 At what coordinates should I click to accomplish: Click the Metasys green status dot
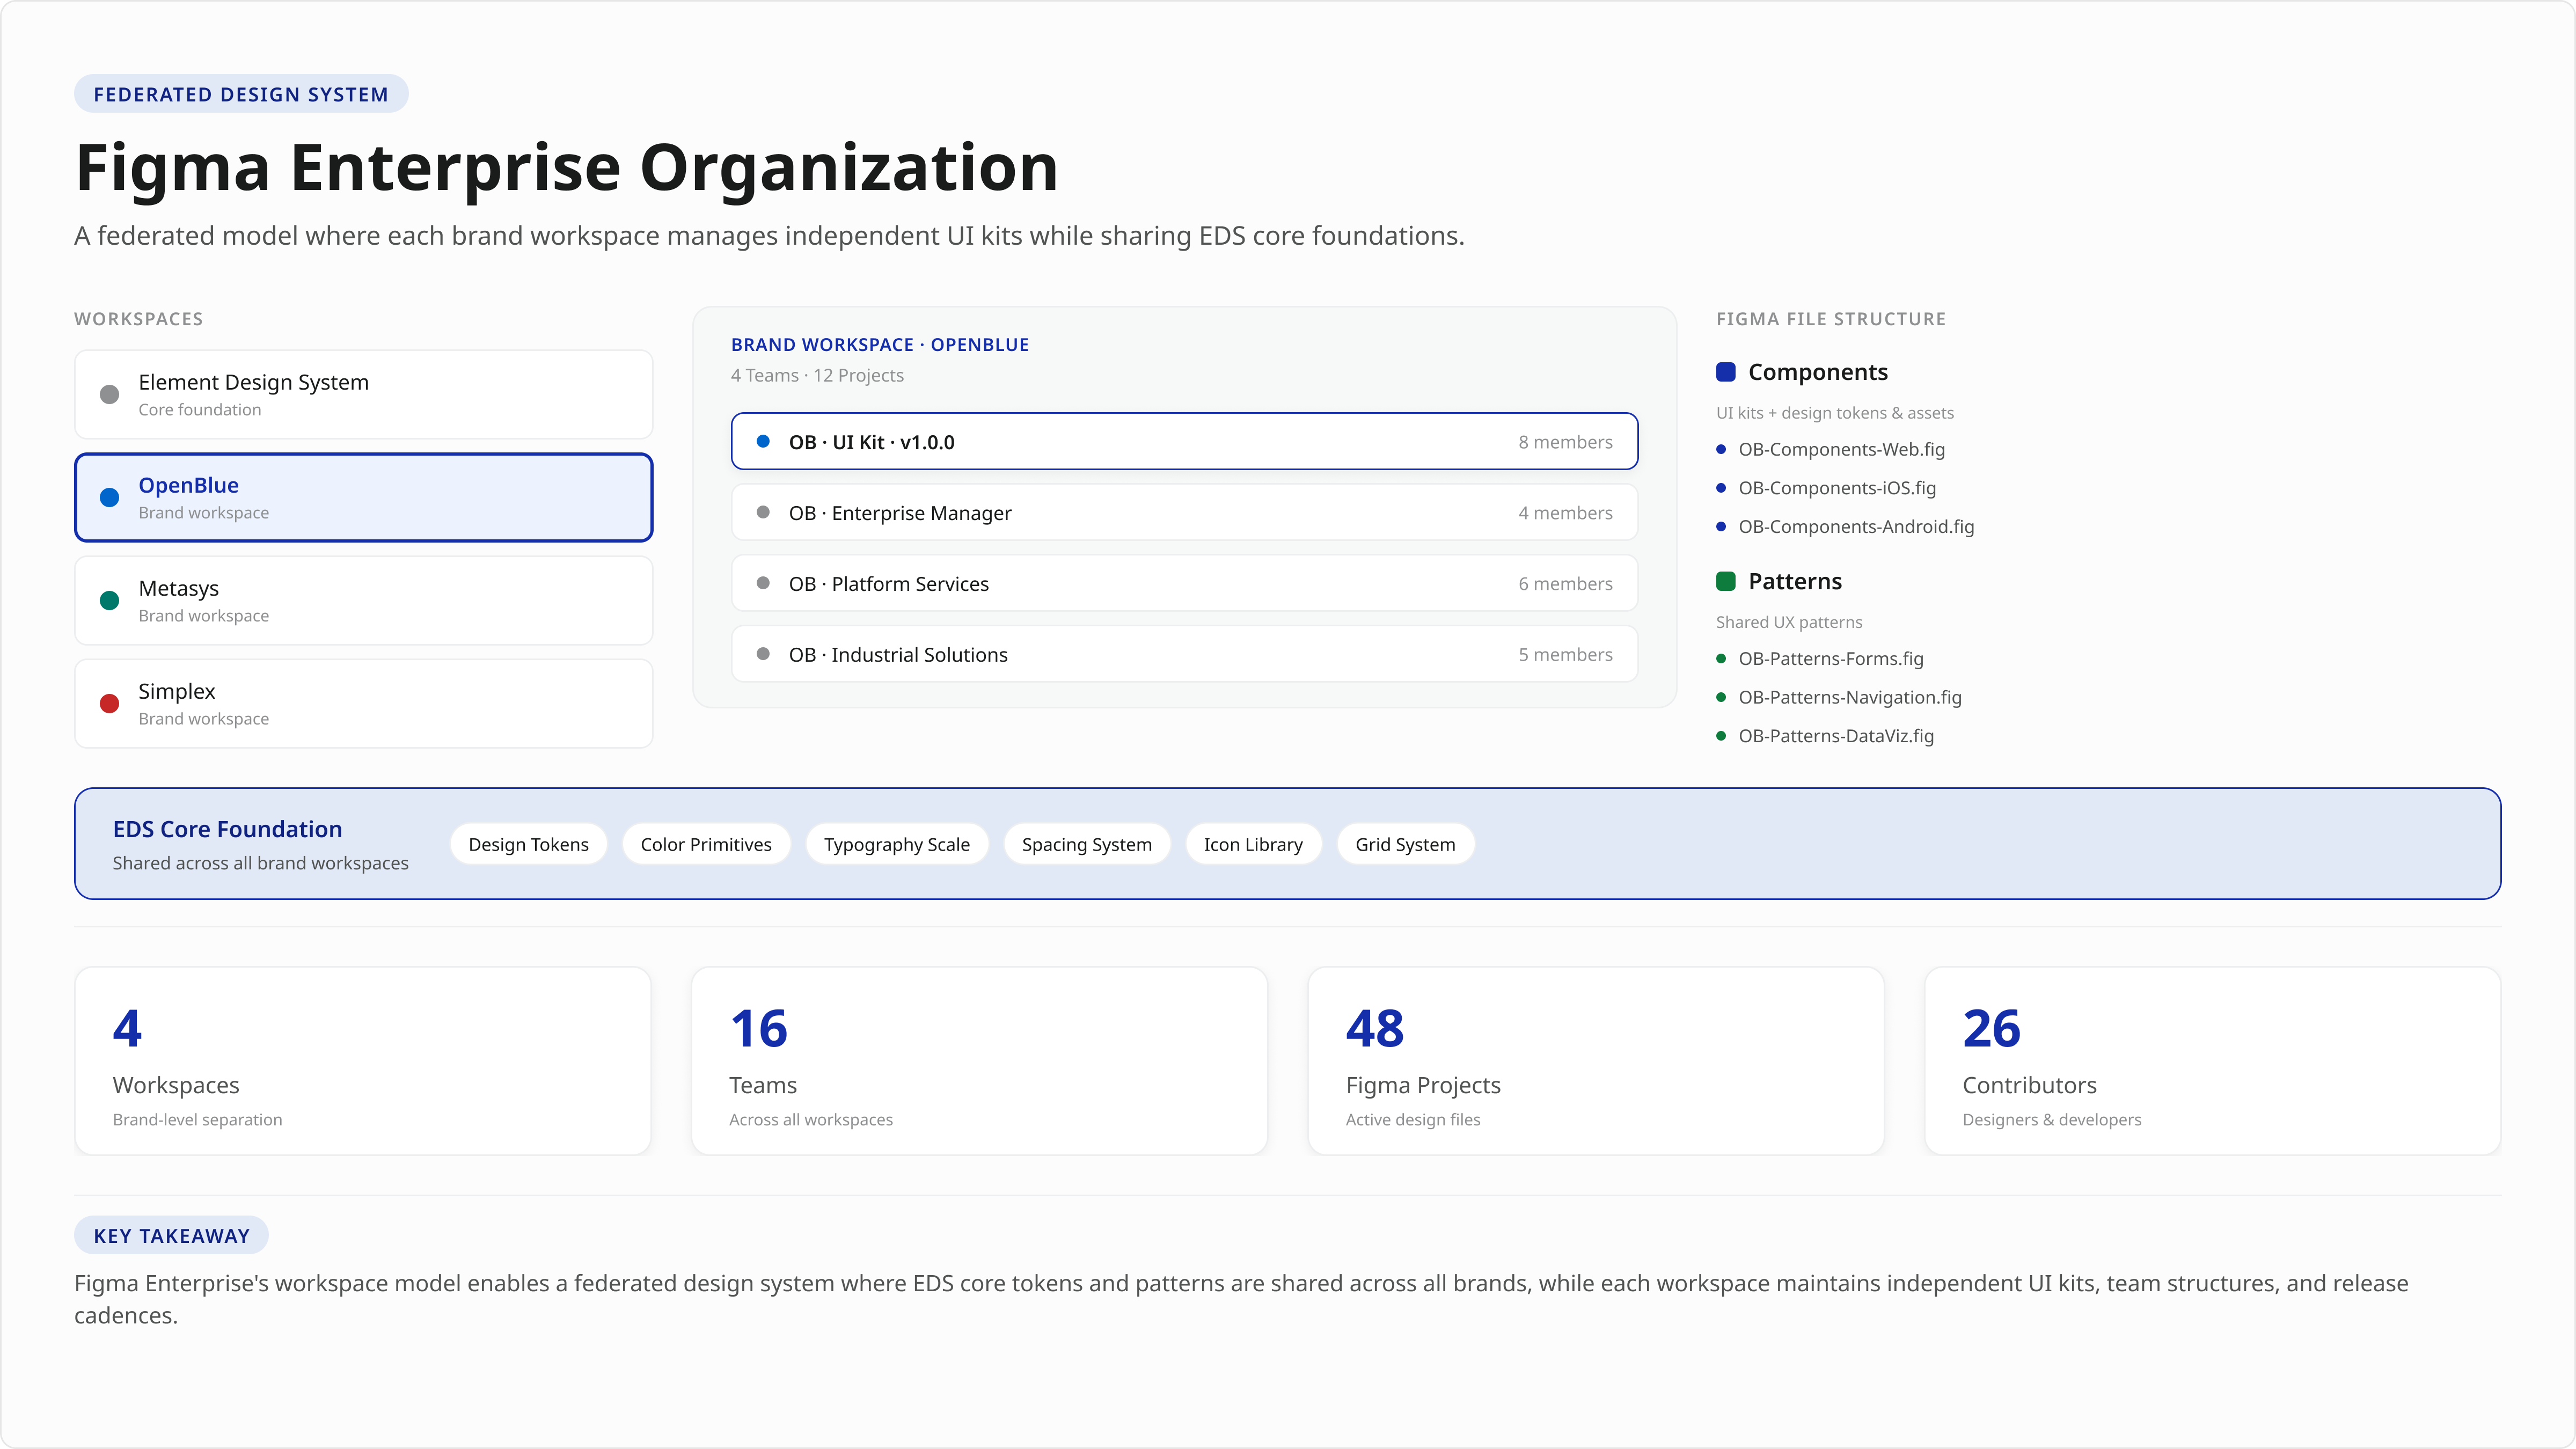coord(108,600)
